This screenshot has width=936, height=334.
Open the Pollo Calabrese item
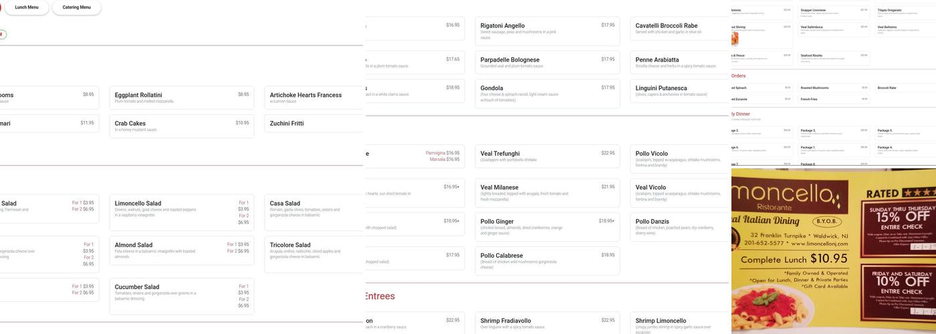(547, 261)
